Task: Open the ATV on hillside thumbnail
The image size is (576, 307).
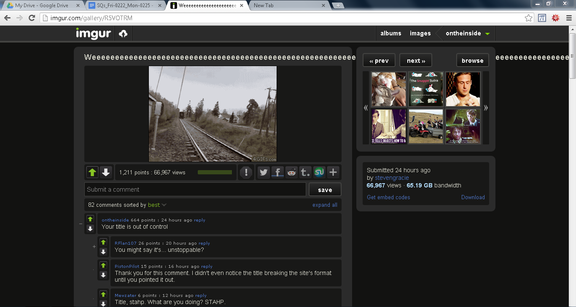Action: [425, 126]
